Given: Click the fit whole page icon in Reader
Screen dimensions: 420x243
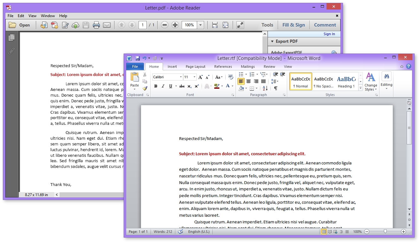Looking at the screenshot, I should (x=225, y=25).
